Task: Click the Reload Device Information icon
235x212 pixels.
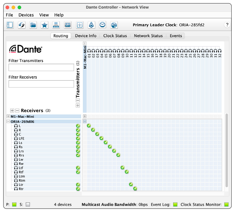Action: pyautogui.click(x=22, y=25)
